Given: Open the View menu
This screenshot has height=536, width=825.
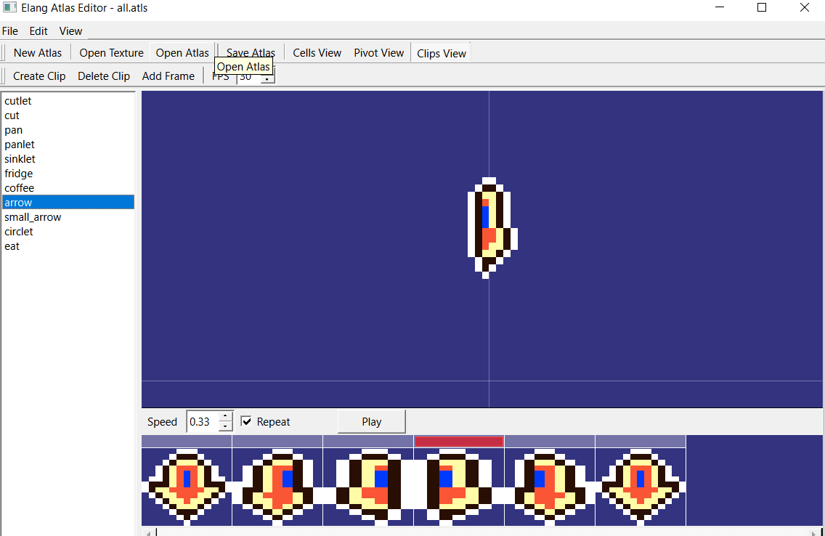Looking at the screenshot, I should pos(70,31).
